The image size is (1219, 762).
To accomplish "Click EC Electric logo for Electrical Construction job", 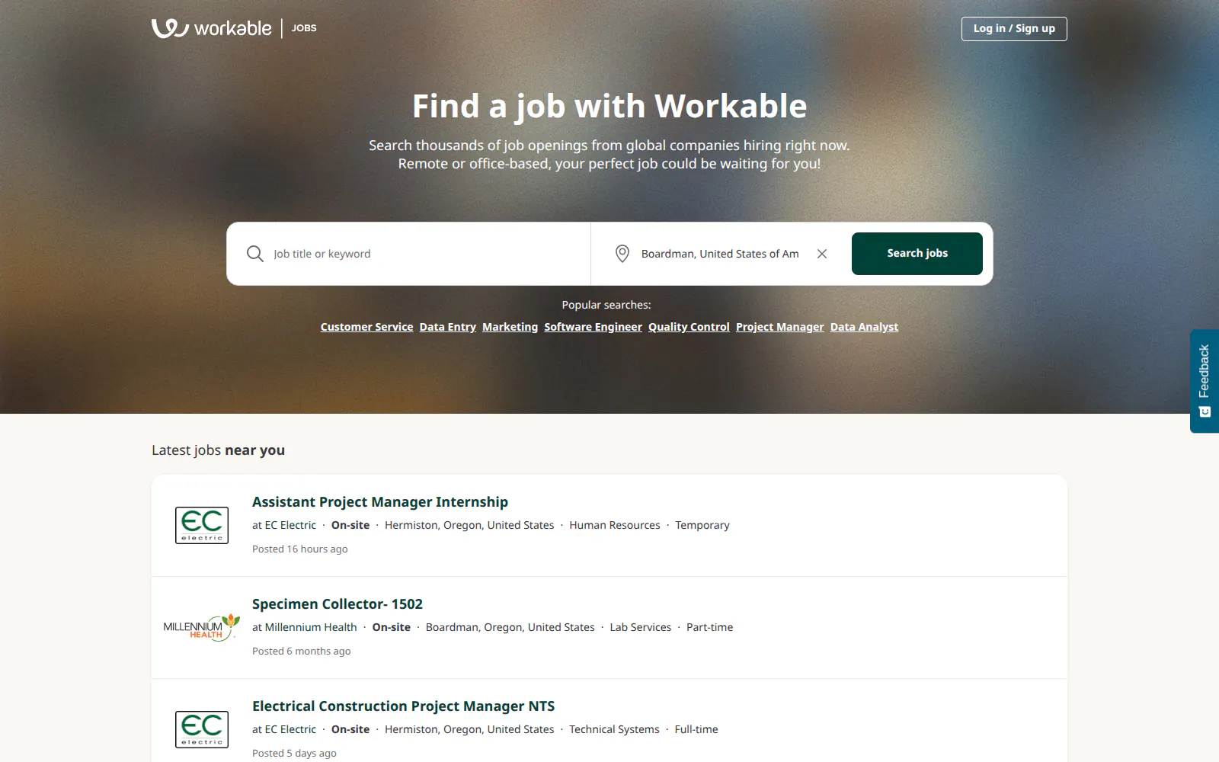I will [202, 729].
